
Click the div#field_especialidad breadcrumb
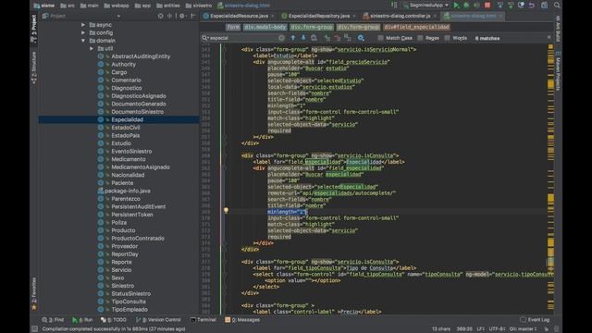point(416,27)
